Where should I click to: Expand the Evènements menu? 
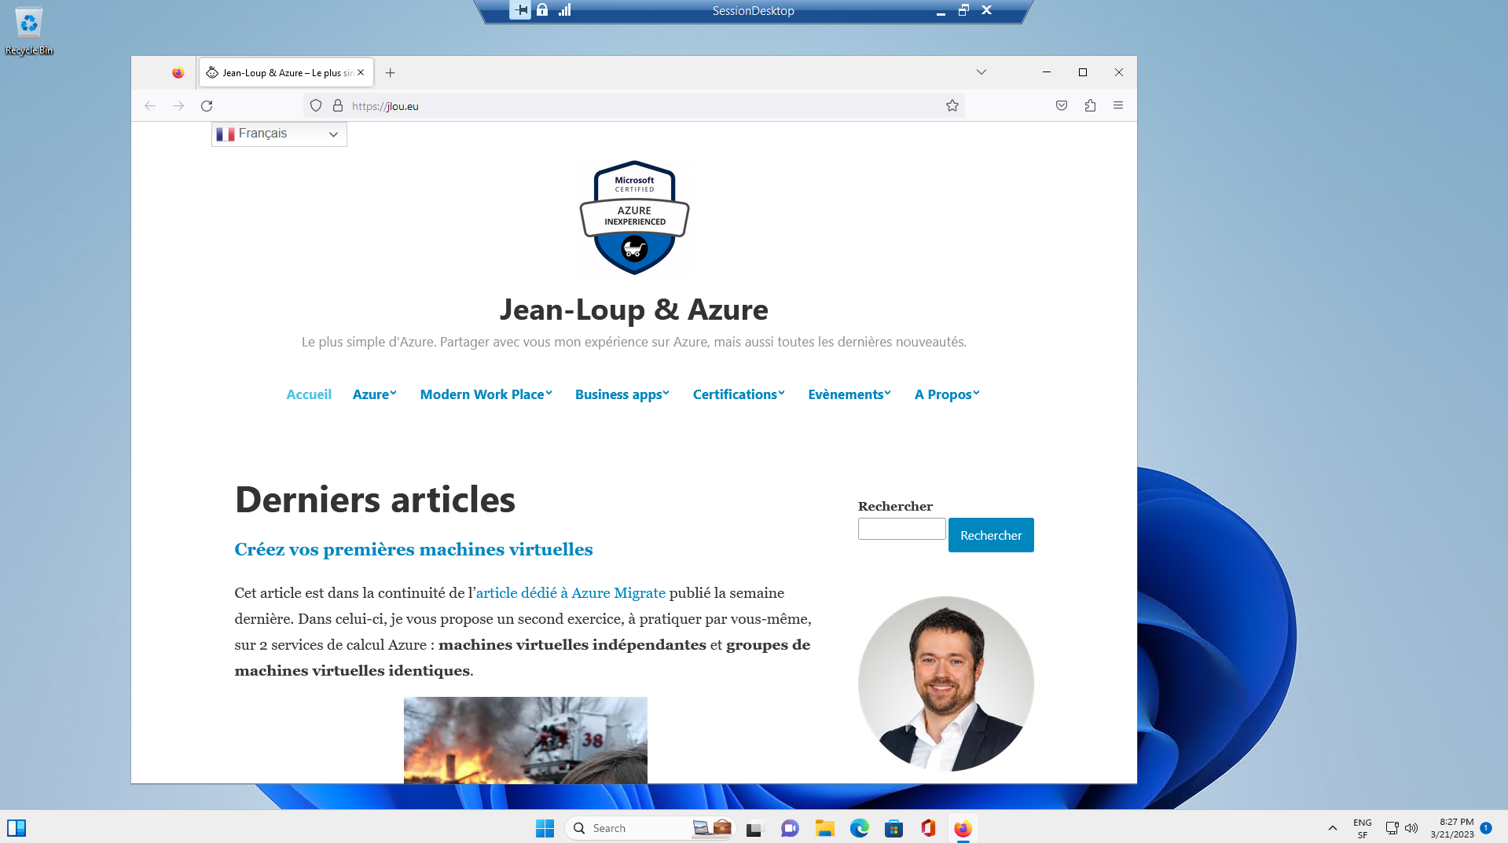pos(849,394)
